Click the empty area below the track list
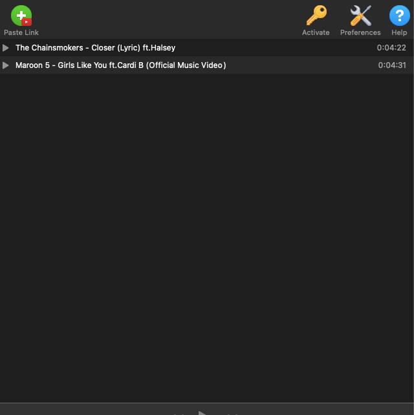 click(207, 233)
